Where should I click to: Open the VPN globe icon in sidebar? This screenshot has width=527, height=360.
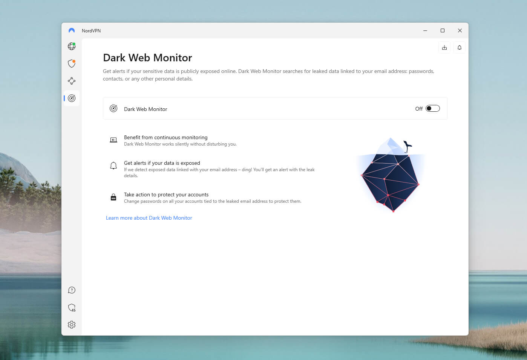click(x=72, y=46)
